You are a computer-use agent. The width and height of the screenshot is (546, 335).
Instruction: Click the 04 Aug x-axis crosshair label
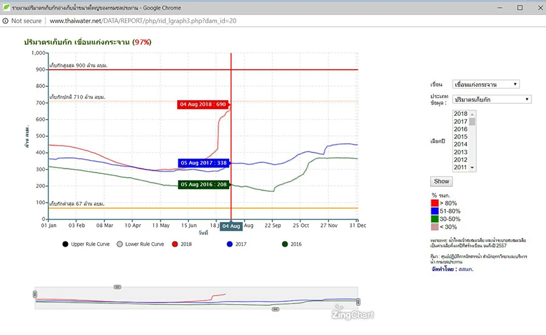[231, 226]
